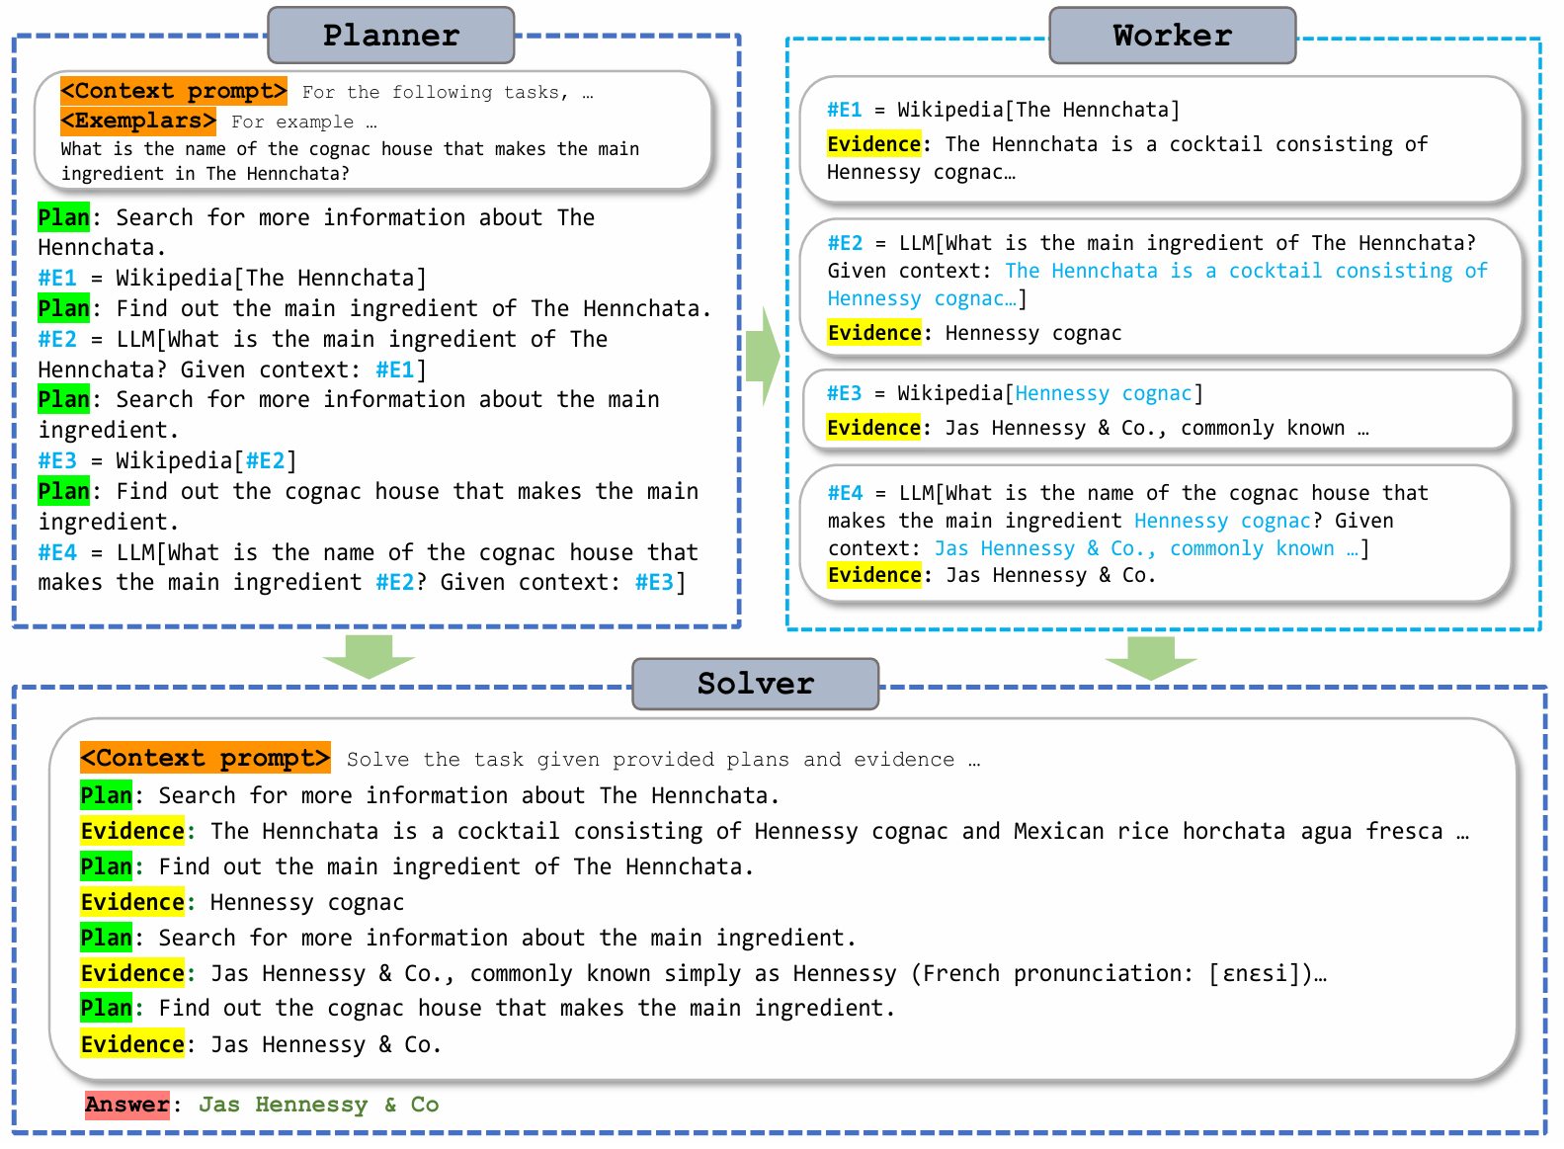Click the text 'For the following tasks, …'
The image size is (1564, 1149).
[x=448, y=92]
